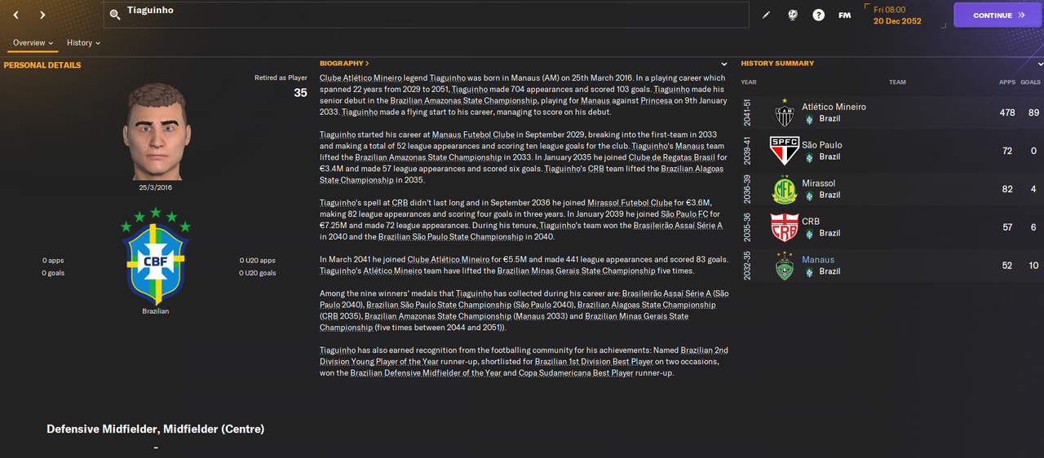Open the globe world icon
1044x458 pixels.
(x=792, y=15)
